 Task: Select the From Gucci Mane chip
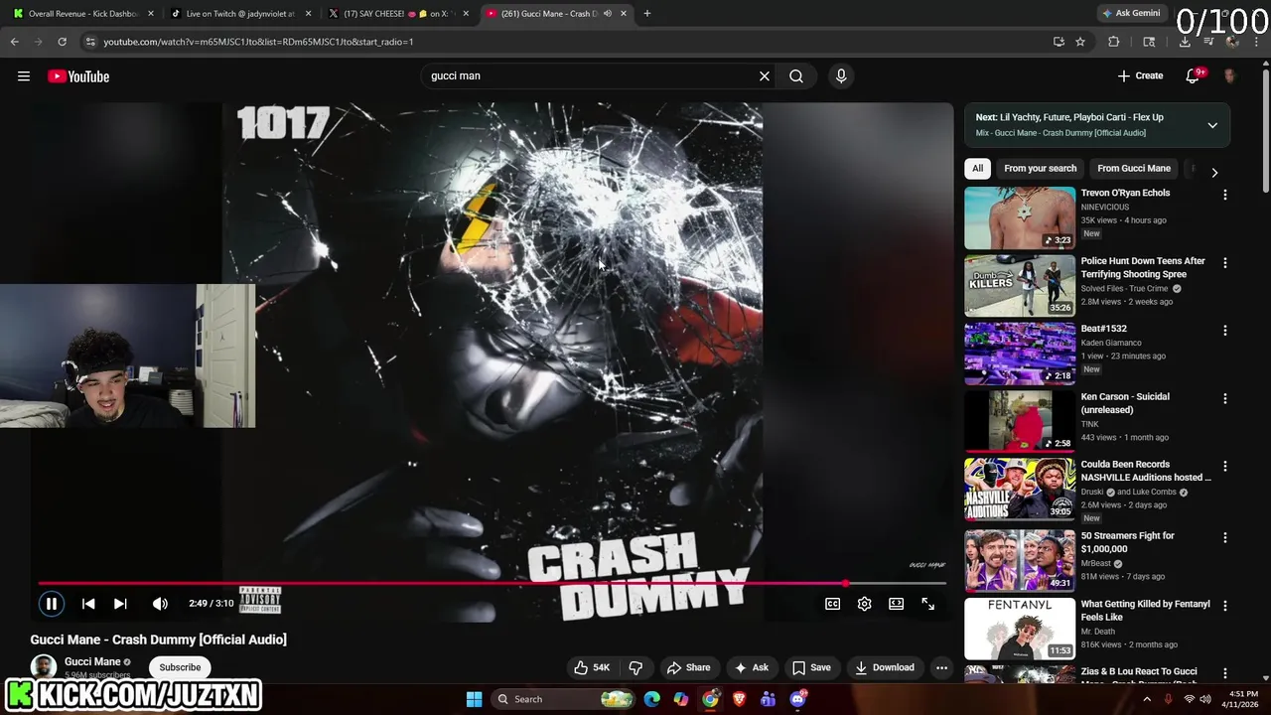[x=1134, y=169]
